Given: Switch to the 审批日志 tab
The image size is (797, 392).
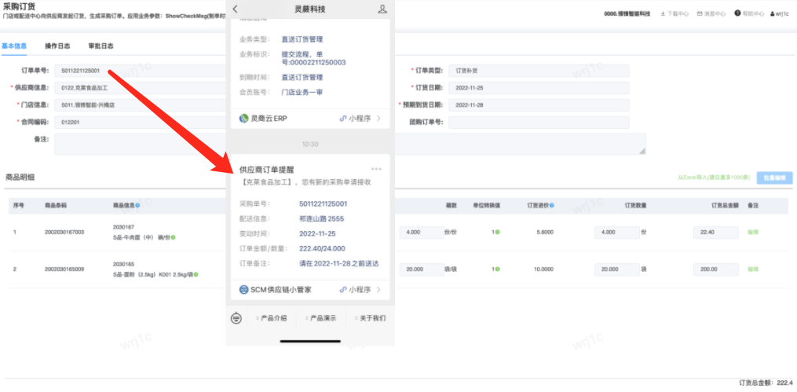Looking at the screenshot, I should pos(101,46).
